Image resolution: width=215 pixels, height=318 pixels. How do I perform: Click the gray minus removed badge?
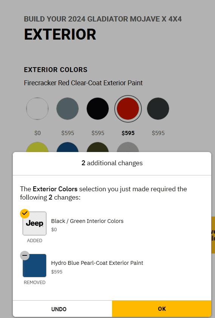(25, 255)
